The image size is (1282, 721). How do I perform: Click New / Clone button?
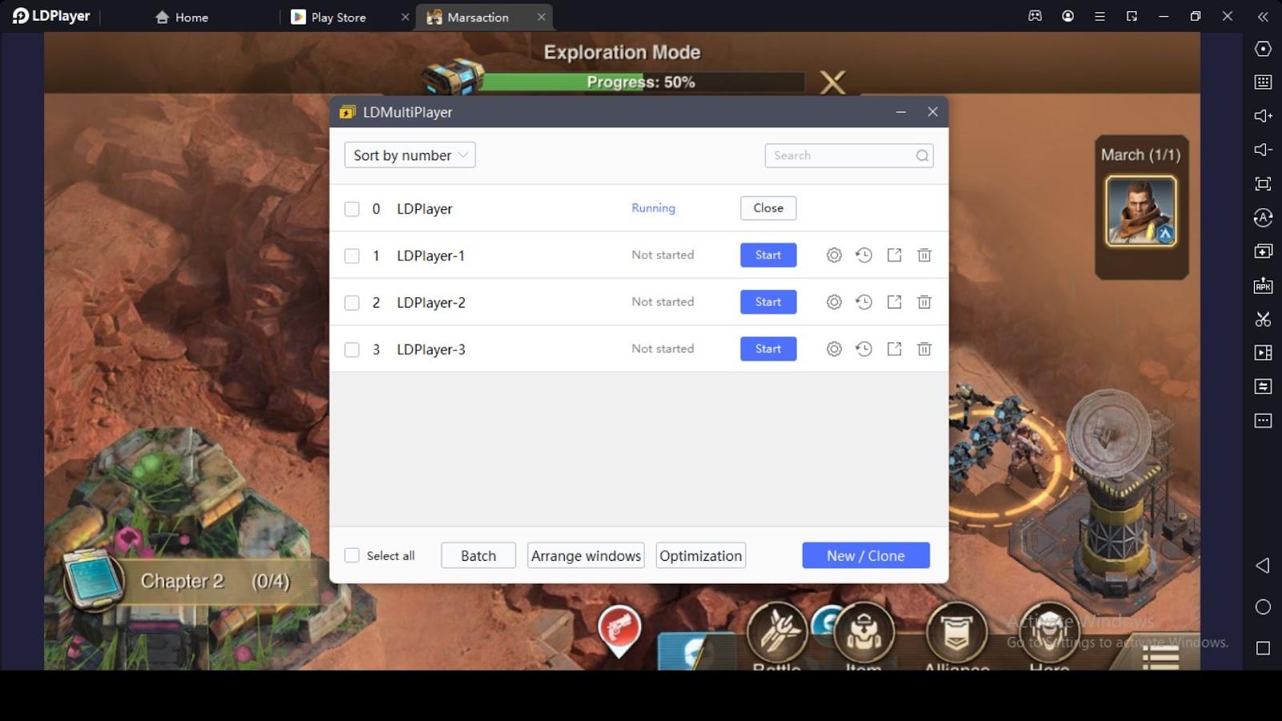(x=865, y=555)
